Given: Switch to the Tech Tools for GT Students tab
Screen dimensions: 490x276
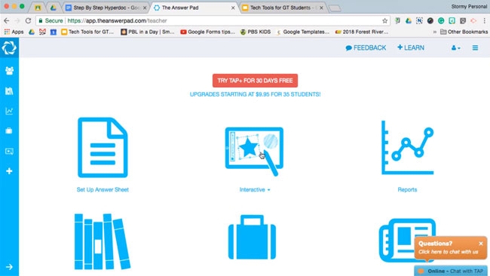Looking at the screenshot, I should [x=283, y=8].
